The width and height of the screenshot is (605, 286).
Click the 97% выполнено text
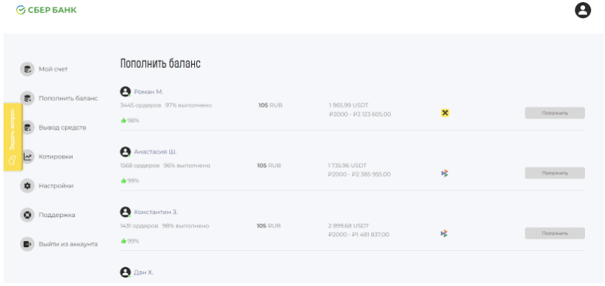188,105
